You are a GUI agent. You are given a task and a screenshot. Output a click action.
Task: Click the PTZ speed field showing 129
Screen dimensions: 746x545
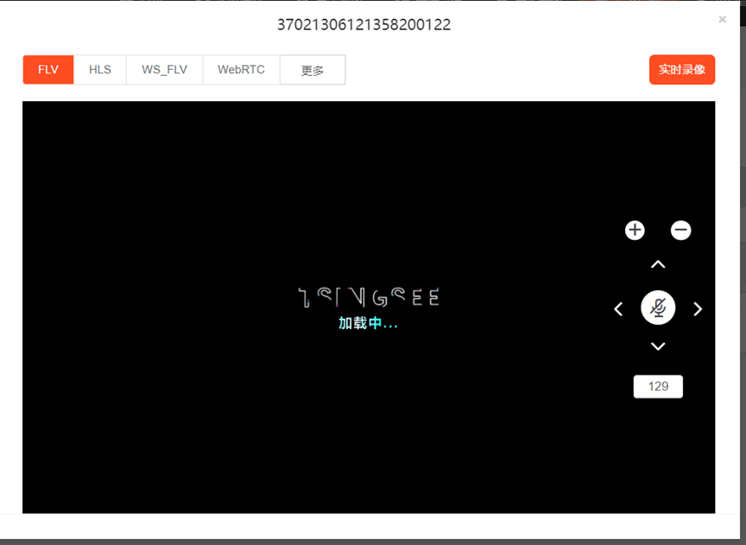tap(658, 386)
